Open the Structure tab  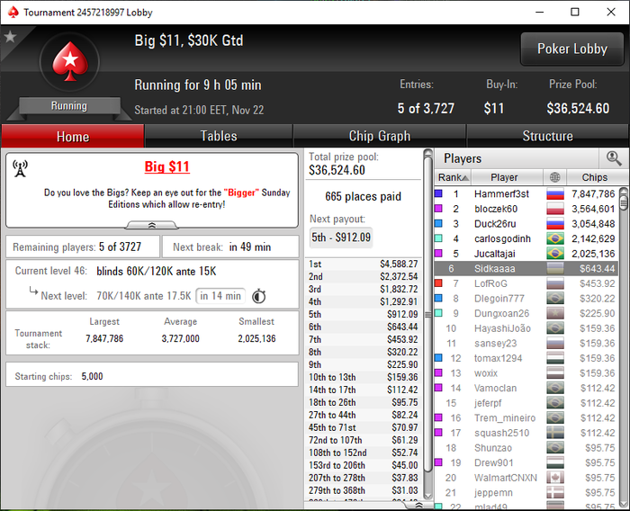[x=547, y=136]
